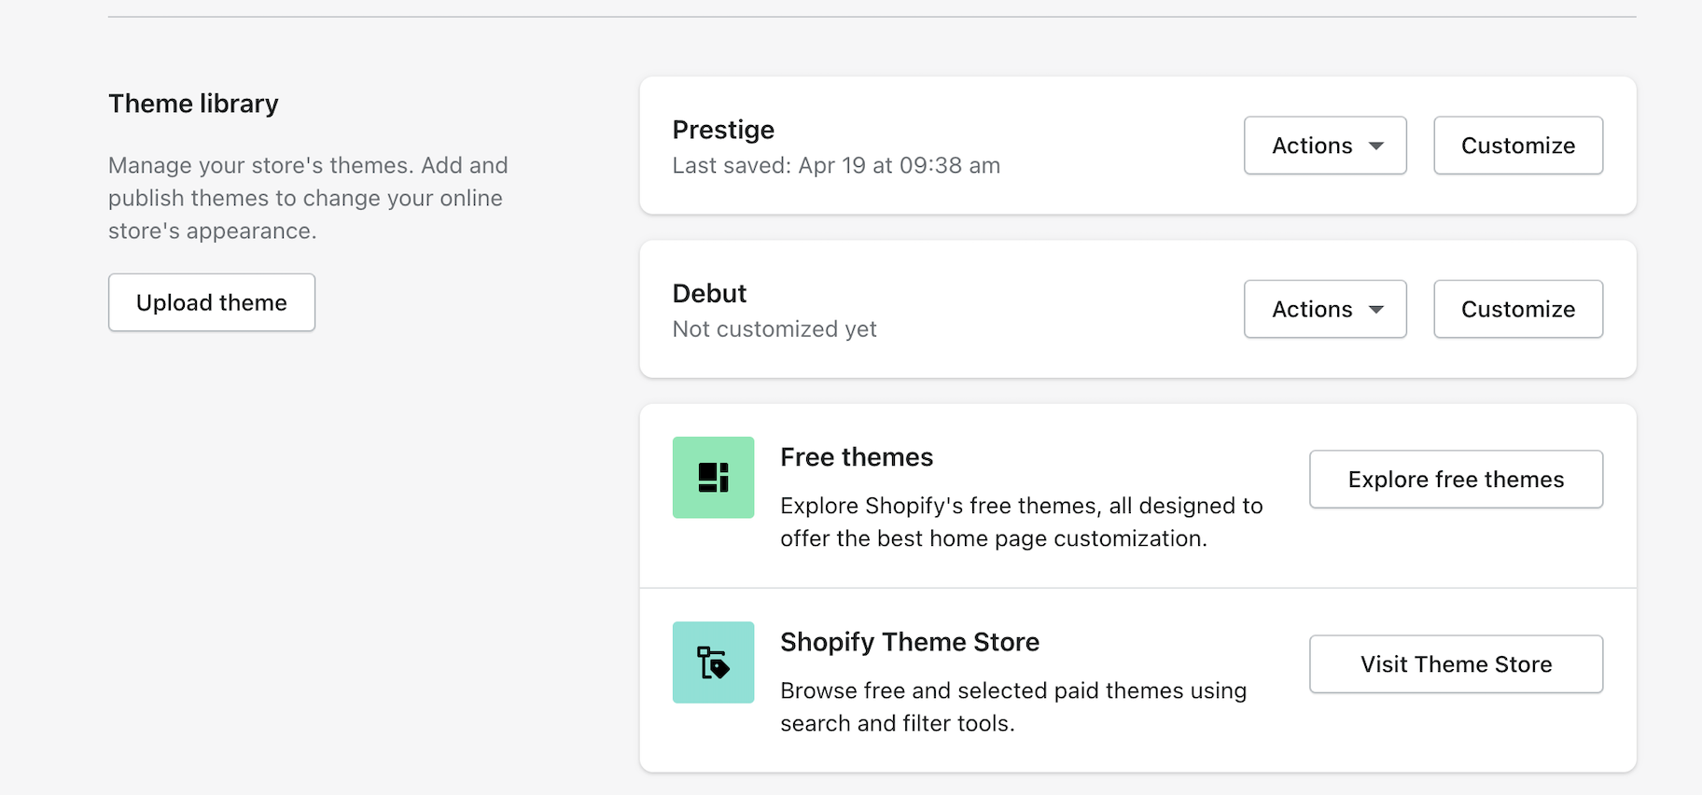
Task: Select the Prestige theme title
Action: coord(723,130)
